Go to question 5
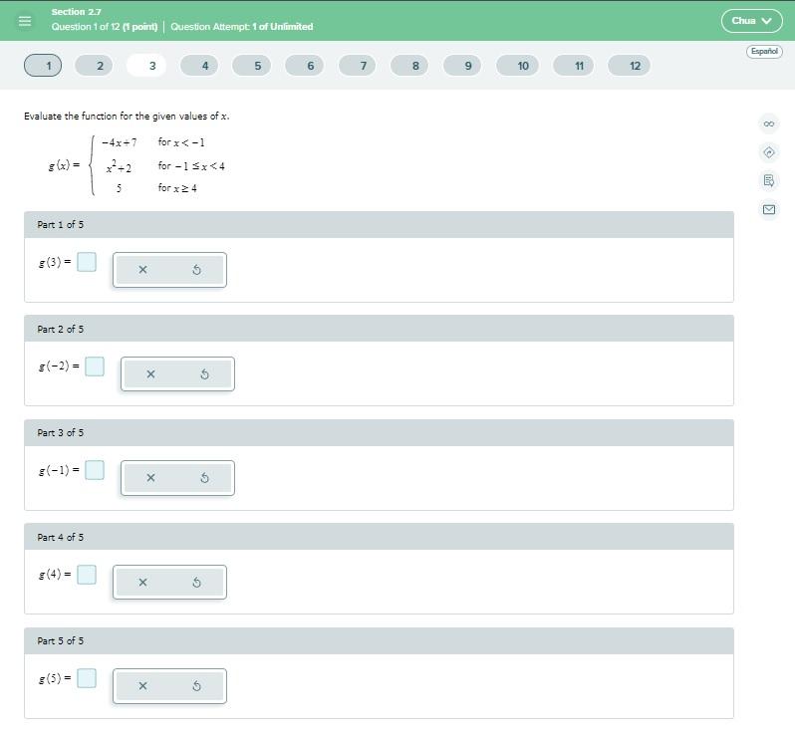 tap(251, 66)
